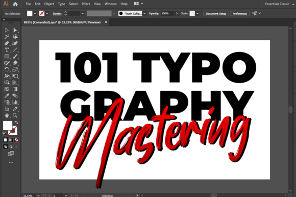Select the Rotate tool

[7, 69]
